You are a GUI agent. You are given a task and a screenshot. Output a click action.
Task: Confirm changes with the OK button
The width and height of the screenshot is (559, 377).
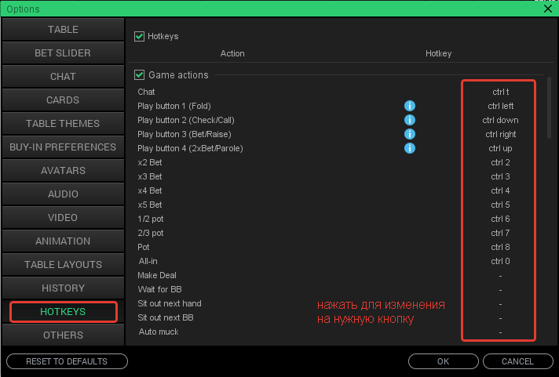443,361
